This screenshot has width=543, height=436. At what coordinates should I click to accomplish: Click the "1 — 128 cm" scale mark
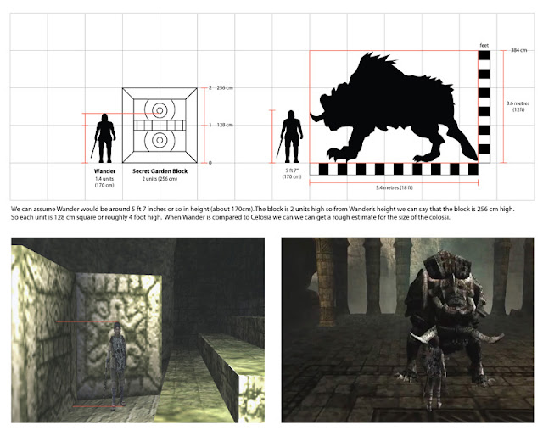pos(221,125)
